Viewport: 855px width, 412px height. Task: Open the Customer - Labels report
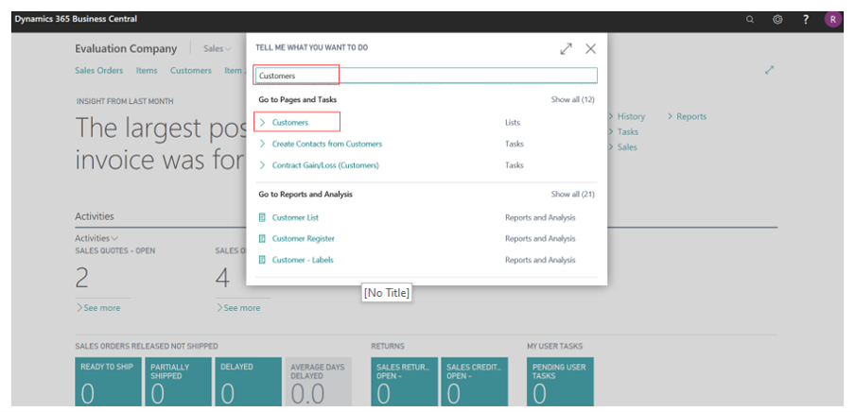pos(303,260)
